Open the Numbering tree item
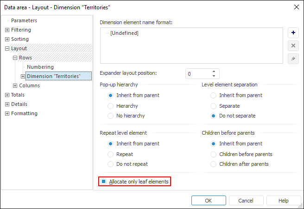Image resolution: width=304 pixels, height=209 pixels. click(x=40, y=67)
